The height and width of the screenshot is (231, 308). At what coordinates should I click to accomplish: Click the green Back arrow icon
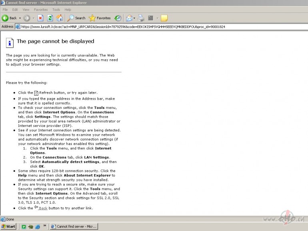click(x=5, y=18)
